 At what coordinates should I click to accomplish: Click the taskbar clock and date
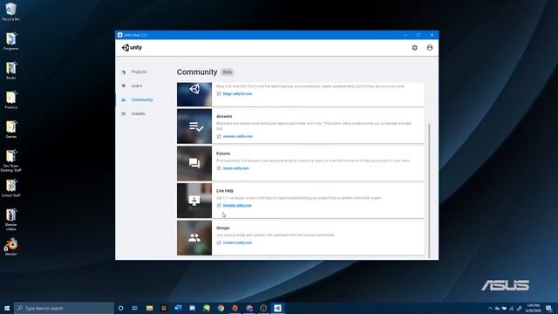(533, 308)
